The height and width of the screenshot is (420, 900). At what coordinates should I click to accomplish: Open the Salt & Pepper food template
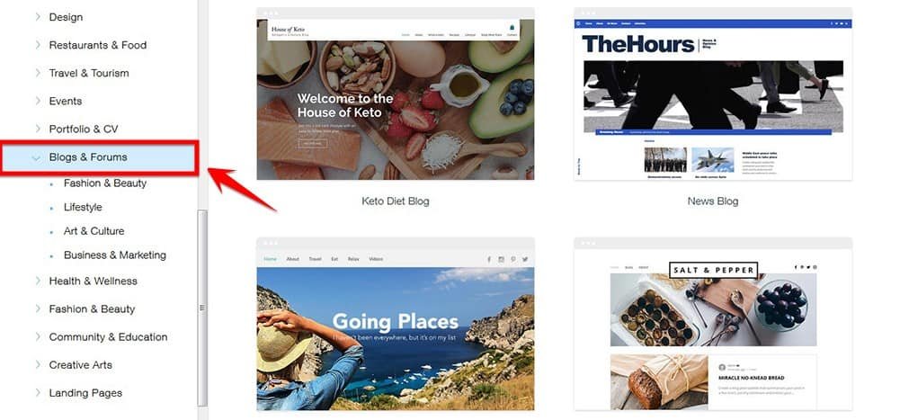712,324
